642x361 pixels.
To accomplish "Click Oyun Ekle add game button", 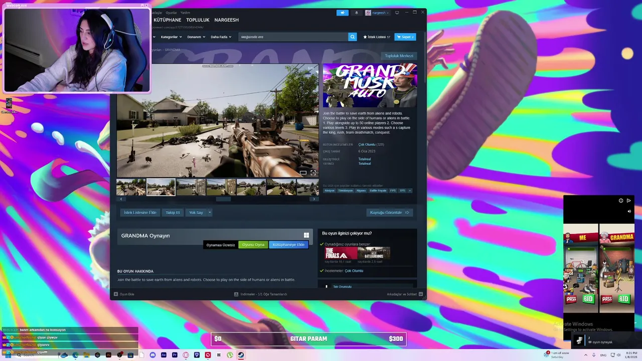I will 124,294.
